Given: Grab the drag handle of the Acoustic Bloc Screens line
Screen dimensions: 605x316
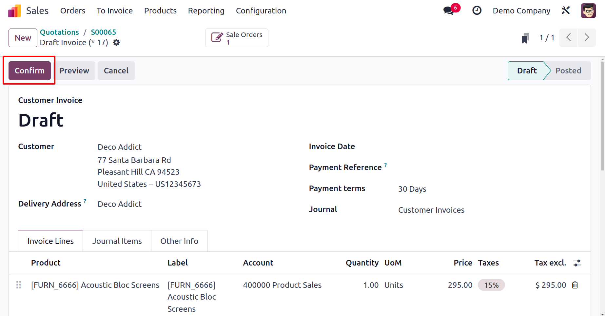Looking at the screenshot, I should (19, 285).
